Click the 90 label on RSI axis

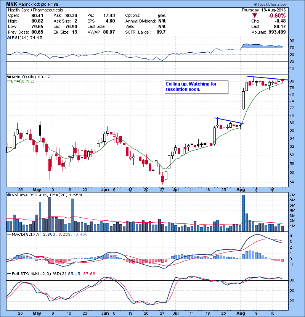[292, 41]
